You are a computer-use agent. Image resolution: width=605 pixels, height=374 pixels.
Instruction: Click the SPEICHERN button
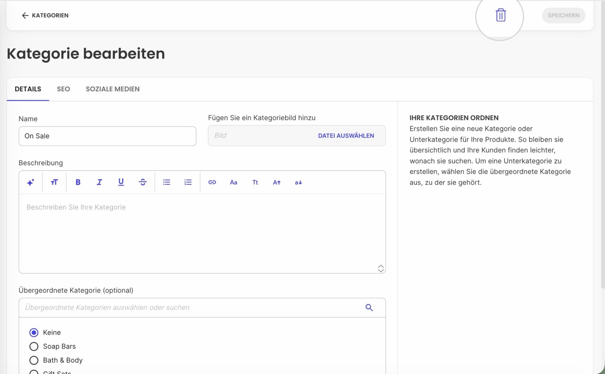pos(563,15)
